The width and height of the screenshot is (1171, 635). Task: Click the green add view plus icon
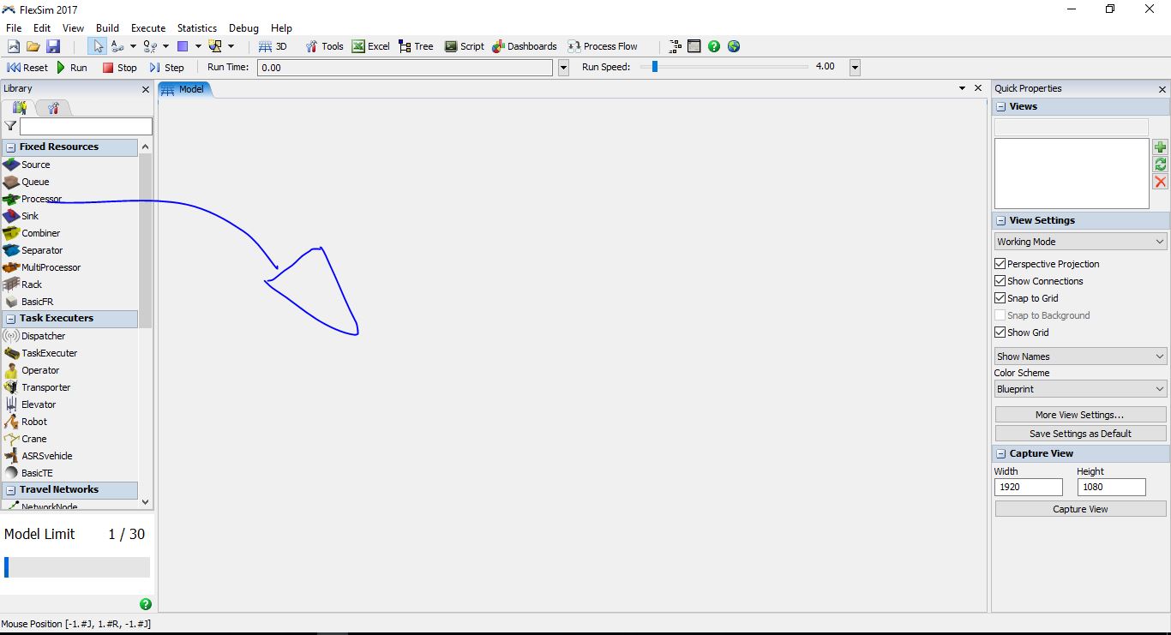(1160, 147)
